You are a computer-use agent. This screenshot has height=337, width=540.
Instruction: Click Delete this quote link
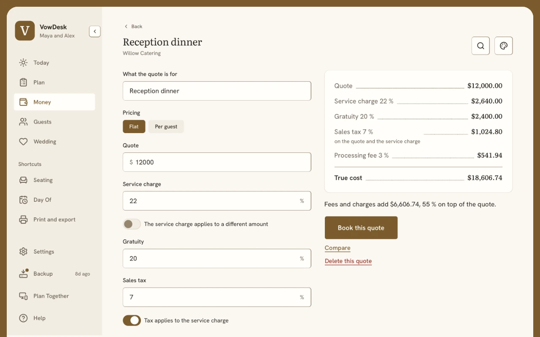(348, 261)
